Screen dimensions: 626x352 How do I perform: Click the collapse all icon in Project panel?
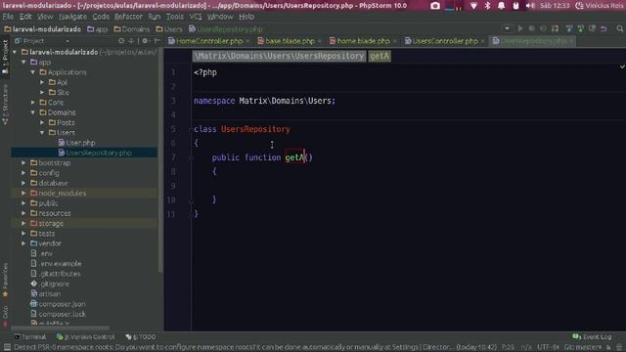[131, 41]
